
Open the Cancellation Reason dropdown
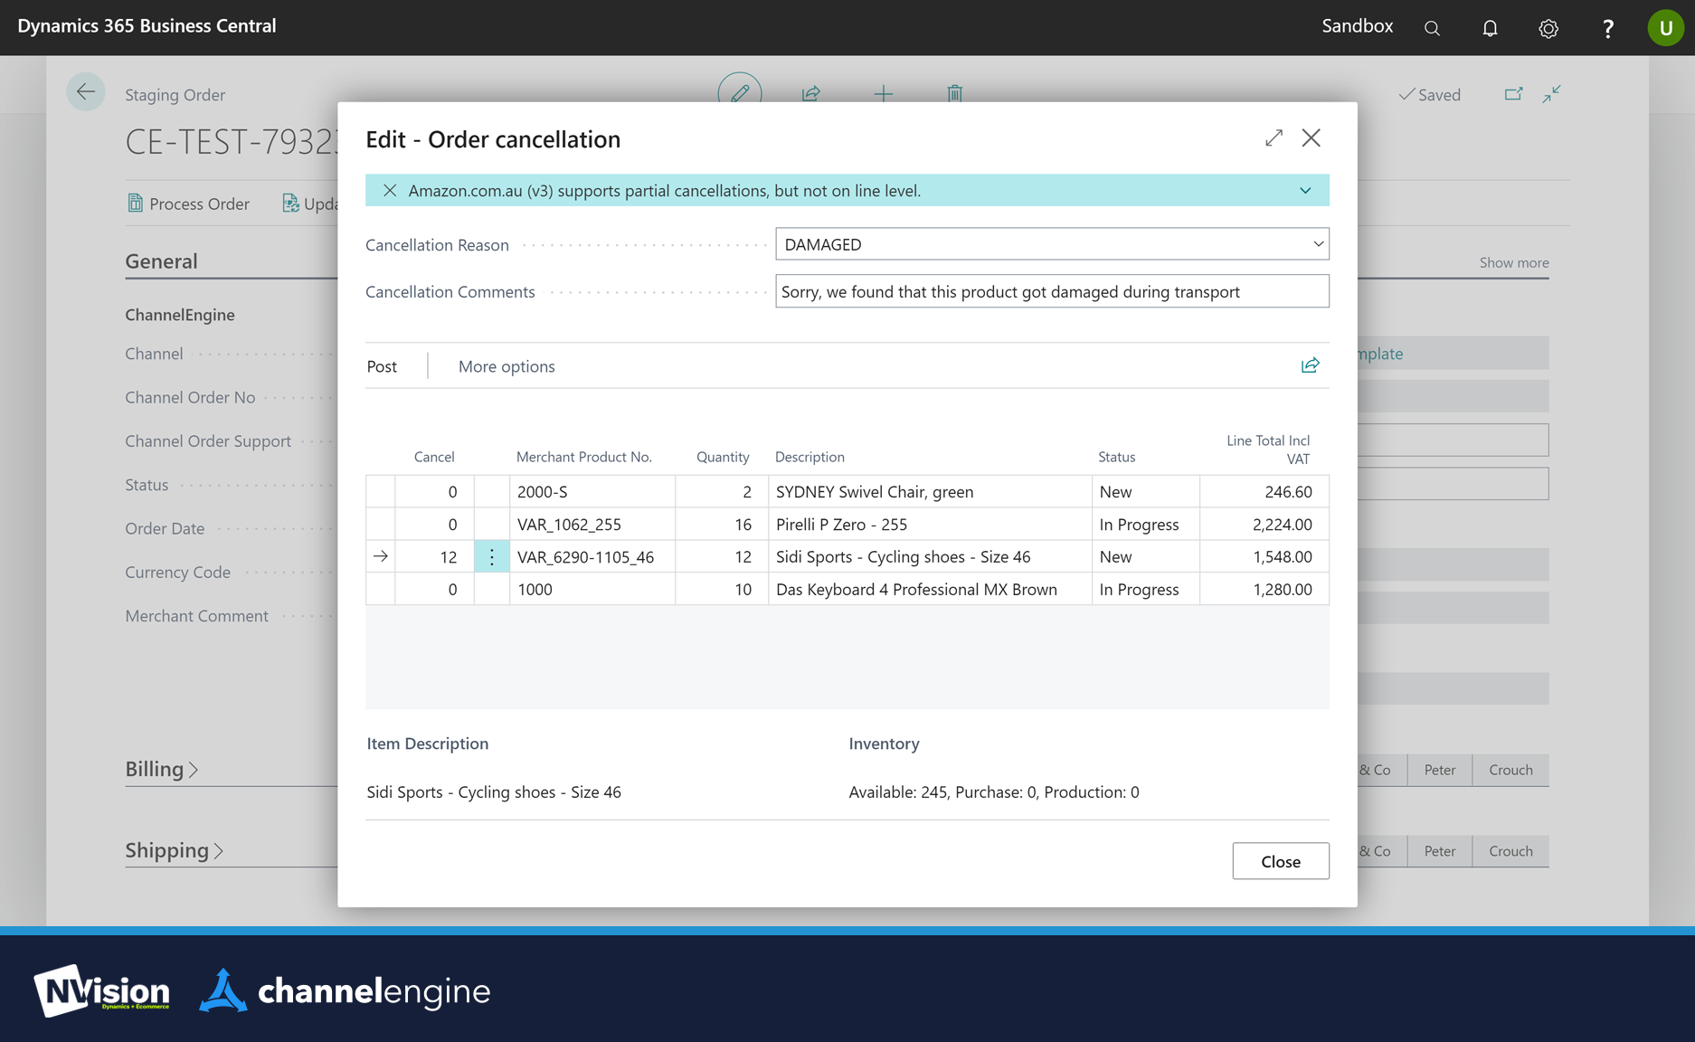pyautogui.click(x=1318, y=244)
